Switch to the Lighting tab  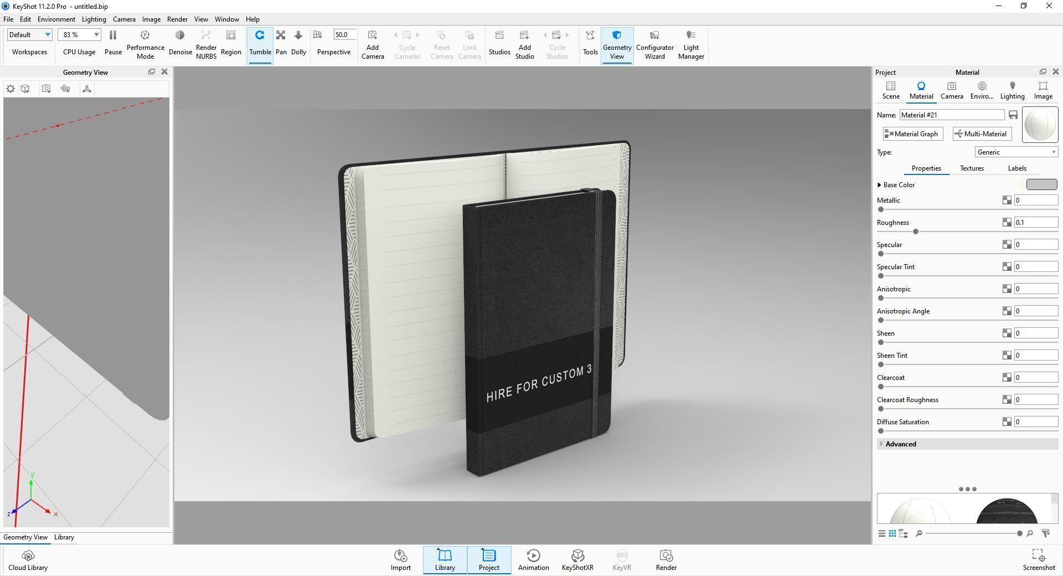[1012, 90]
